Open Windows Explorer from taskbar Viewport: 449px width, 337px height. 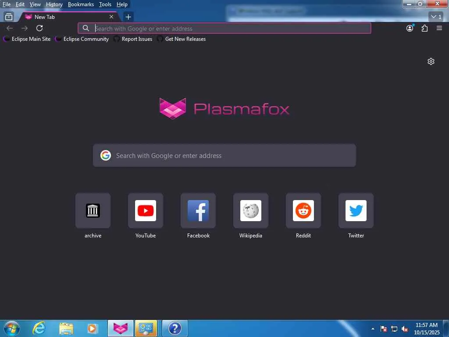click(x=66, y=328)
